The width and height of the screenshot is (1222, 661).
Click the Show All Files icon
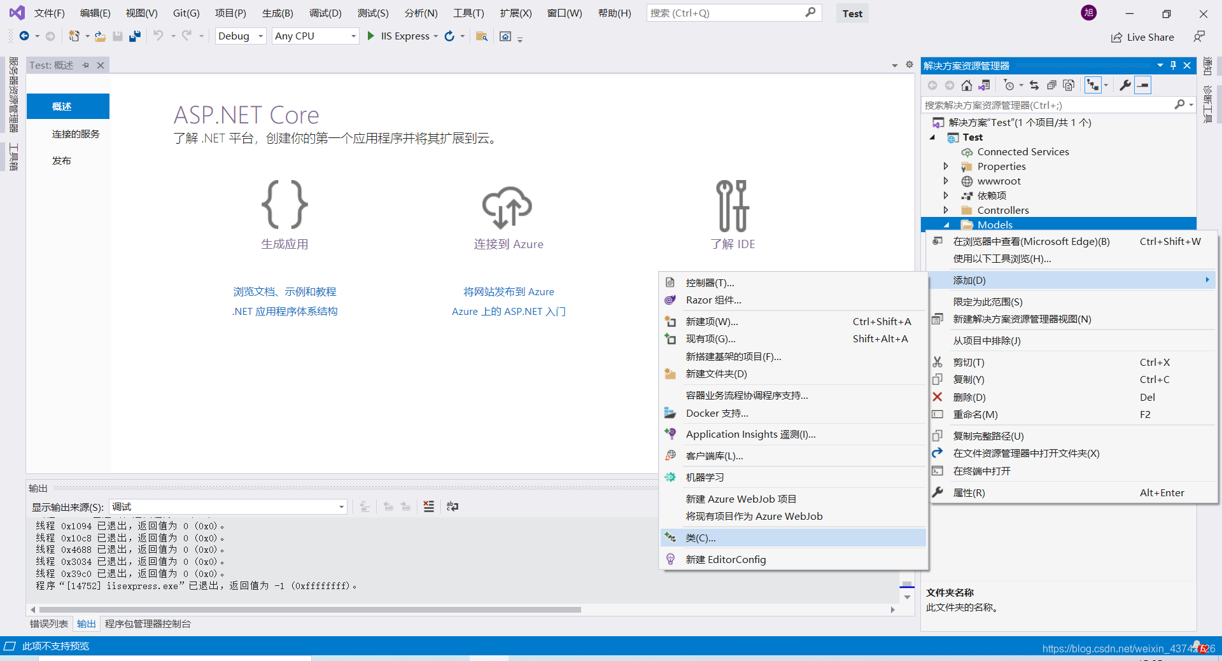pos(1069,85)
